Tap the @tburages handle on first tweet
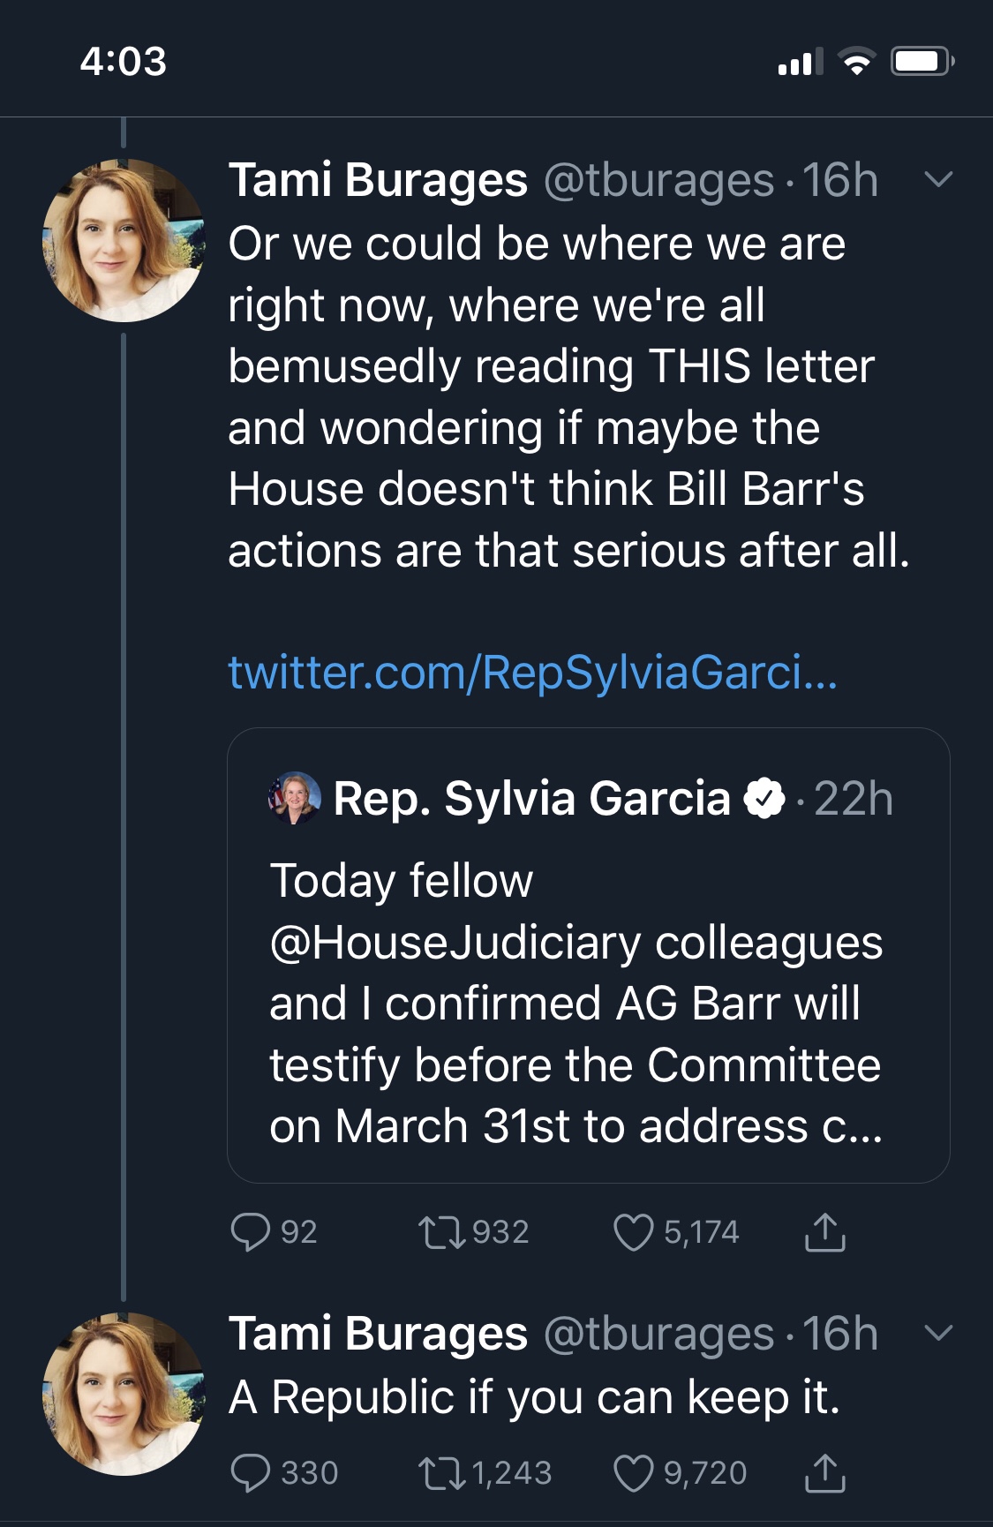 [658, 181]
